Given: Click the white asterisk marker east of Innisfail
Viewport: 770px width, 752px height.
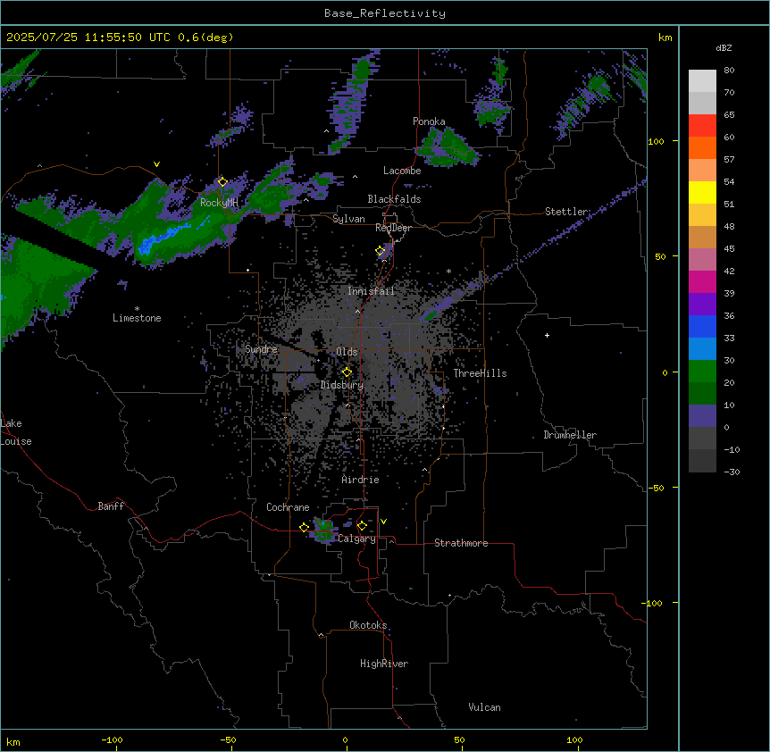Looking at the screenshot, I should pos(448,271).
